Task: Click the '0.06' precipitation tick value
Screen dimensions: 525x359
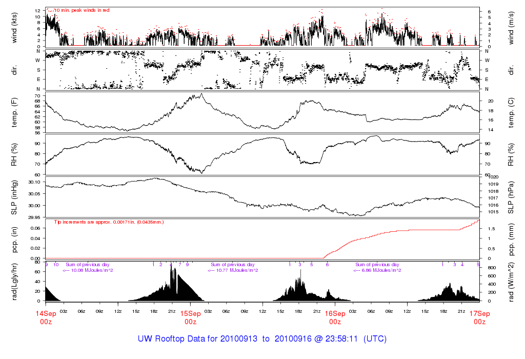Action: [x=35, y=228]
